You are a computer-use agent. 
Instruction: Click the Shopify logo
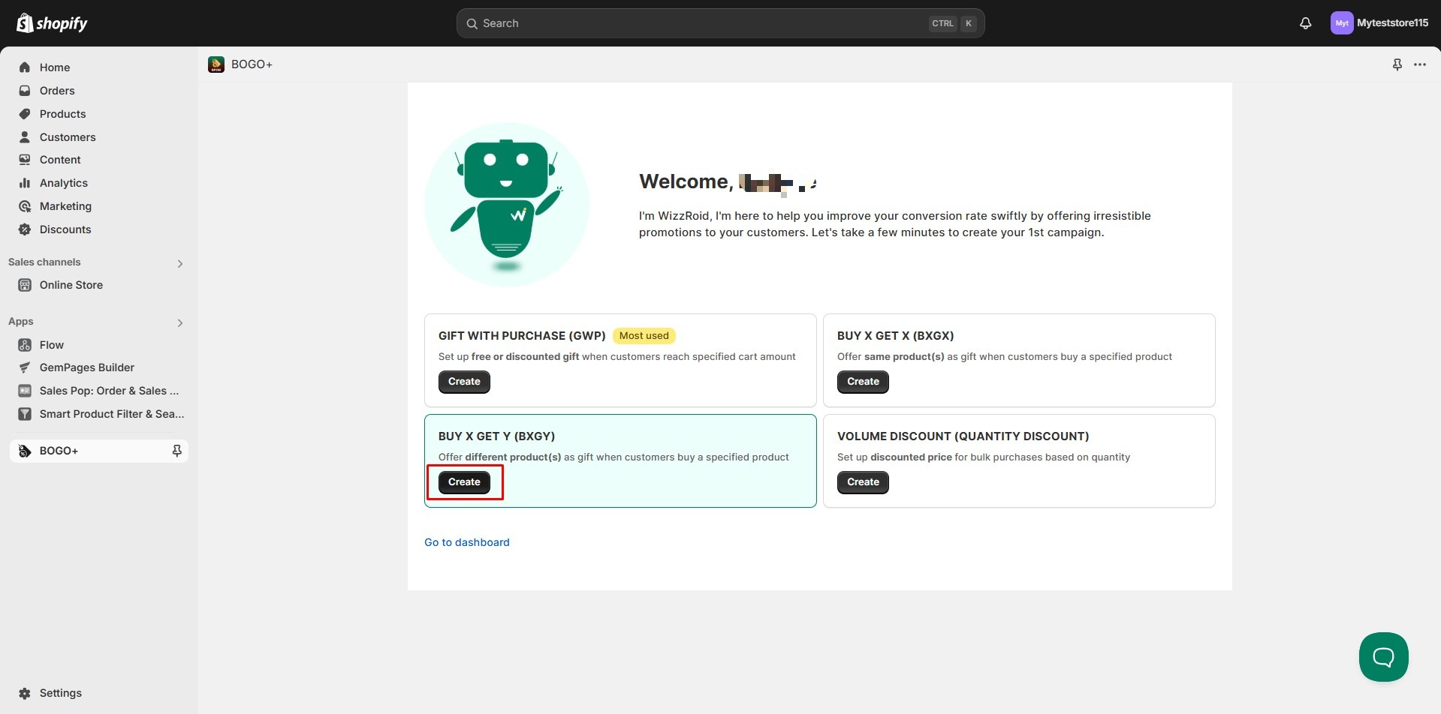tap(52, 23)
